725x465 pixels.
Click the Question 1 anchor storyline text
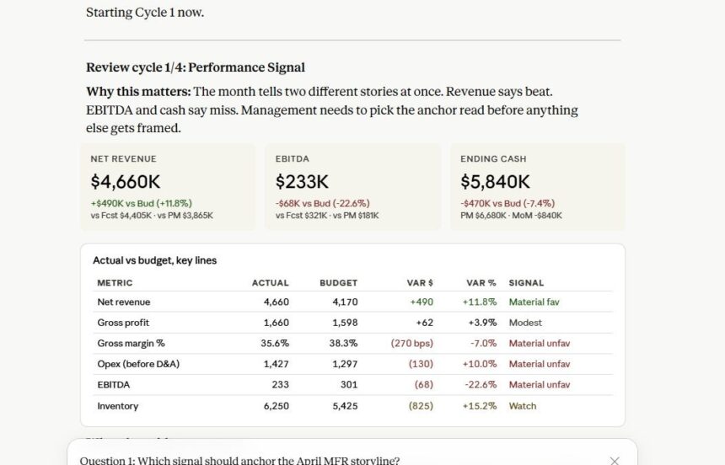click(x=239, y=461)
